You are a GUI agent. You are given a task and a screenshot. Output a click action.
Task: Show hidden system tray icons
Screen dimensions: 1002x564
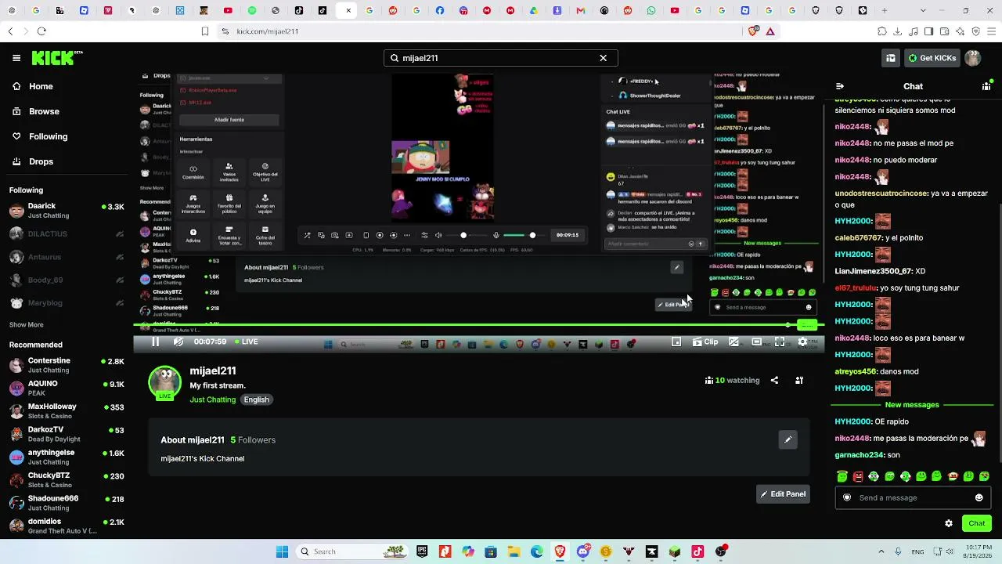[x=881, y=551]
